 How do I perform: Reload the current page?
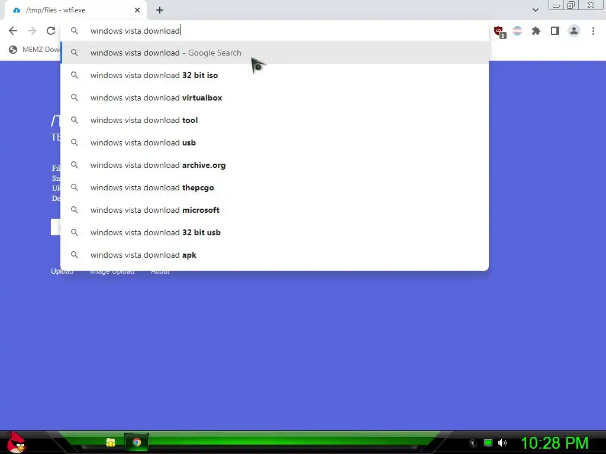(51, 31)
